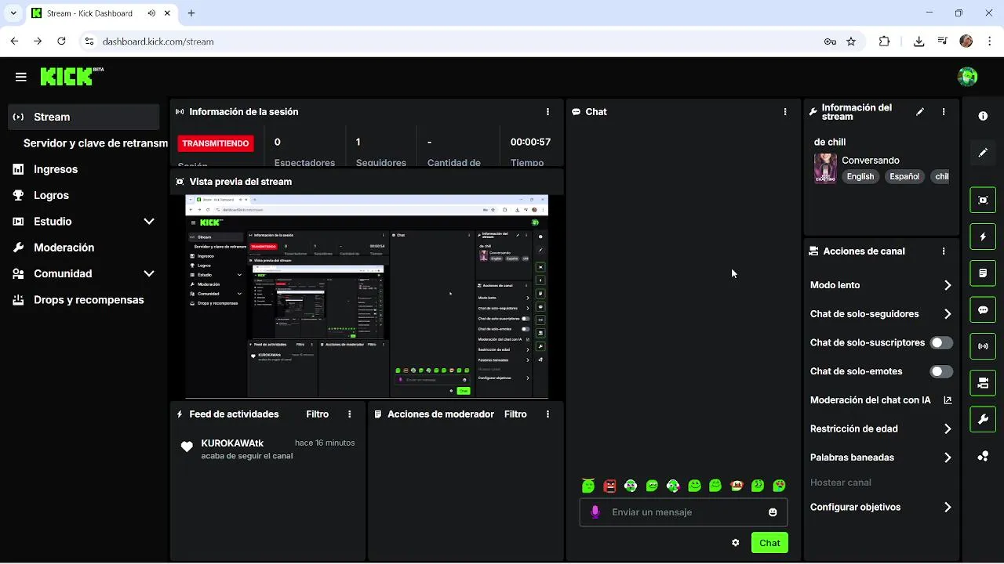Click the Español tag chip
Screen dimensions: 1004x564
coord(904,177)
